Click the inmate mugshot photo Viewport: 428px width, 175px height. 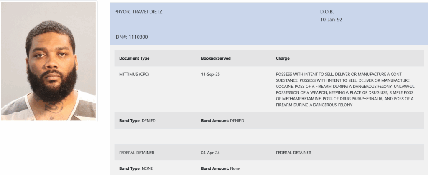click(x=49, y=61)
